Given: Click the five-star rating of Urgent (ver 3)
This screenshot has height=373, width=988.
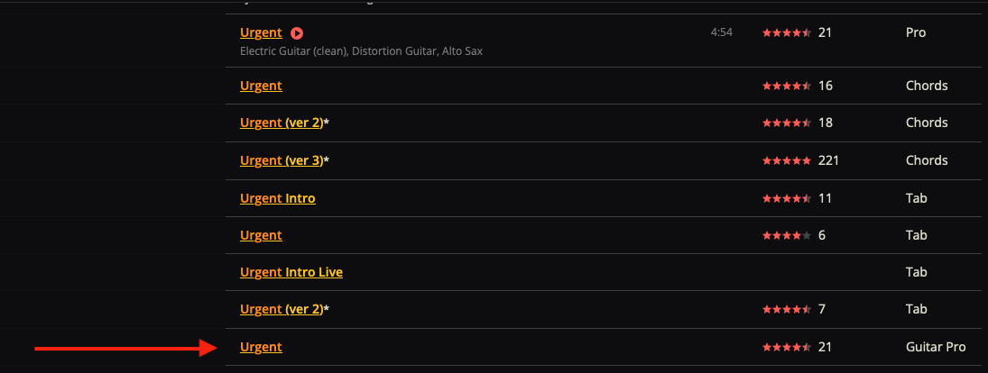Looking at the screenshot, I should (x=787, y=160).
